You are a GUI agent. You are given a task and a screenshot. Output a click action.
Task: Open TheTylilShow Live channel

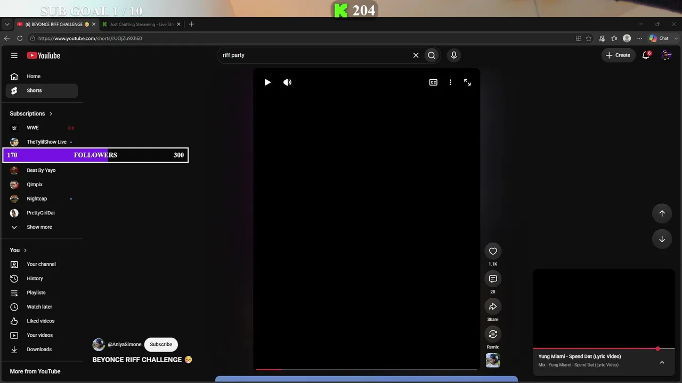click(x=42, y=142)
